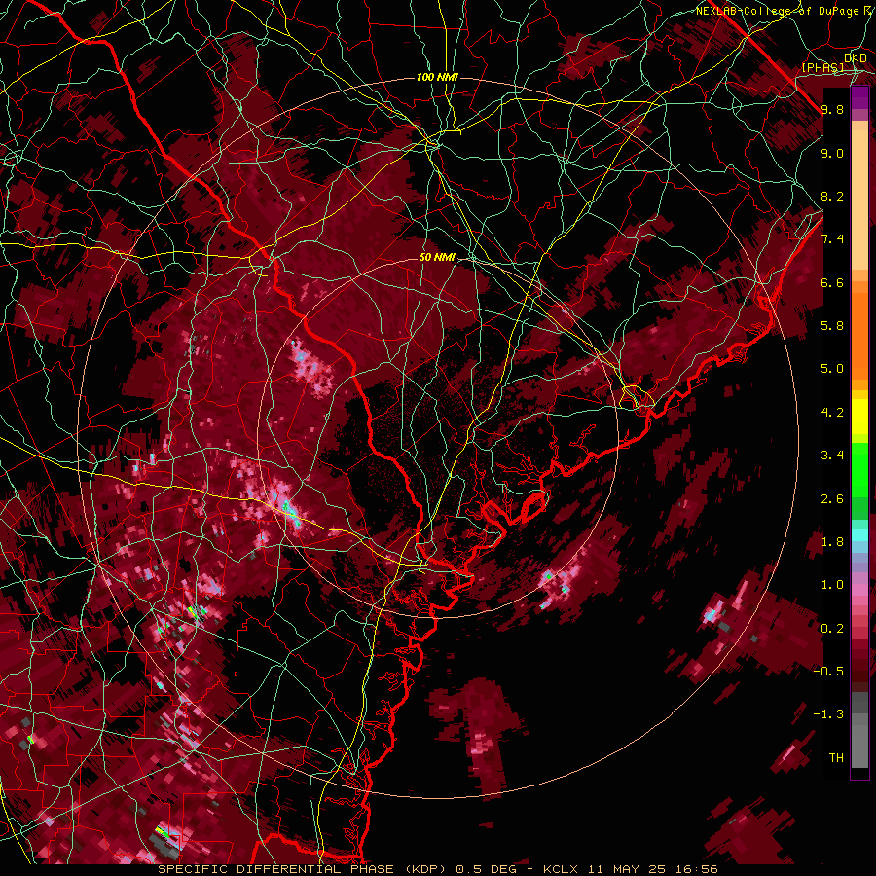Click the 5.8 value on the color scale
Image resolution: width=876 pixels, height=876 pixels.
(x=832, y=326)
